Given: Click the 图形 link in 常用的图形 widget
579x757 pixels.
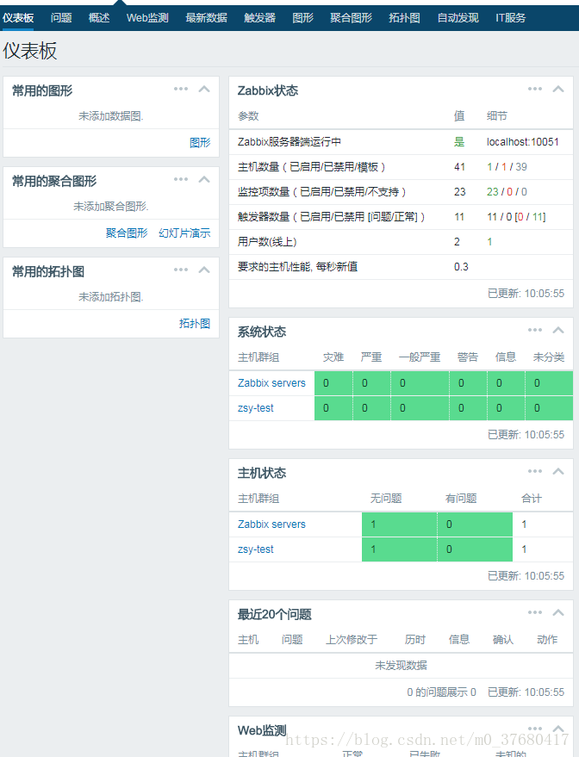Looking at the screenshot, I should click(x=200, y=142).
